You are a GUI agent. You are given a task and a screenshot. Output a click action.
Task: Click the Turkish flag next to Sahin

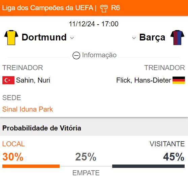8,80
